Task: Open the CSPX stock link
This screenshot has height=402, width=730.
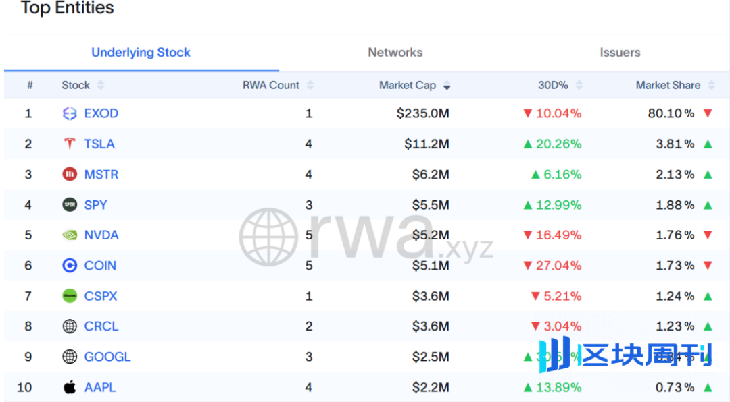Action: tap(101, 296)
